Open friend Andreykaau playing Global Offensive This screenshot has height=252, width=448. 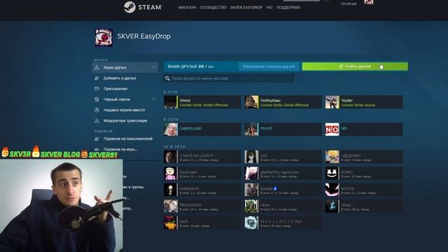click(283, 102)
